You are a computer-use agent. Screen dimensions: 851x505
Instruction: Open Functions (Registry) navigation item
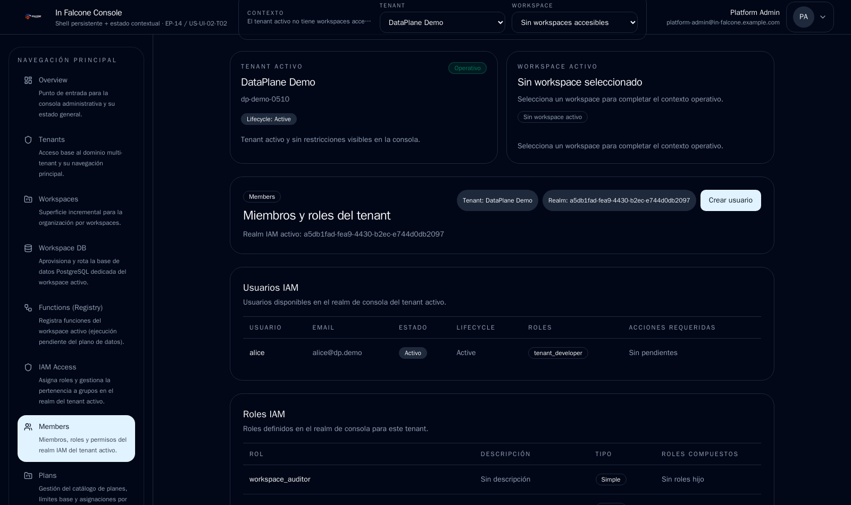(76, 324)
